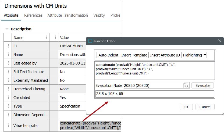Go to the Validity tab

pos(99,15)
